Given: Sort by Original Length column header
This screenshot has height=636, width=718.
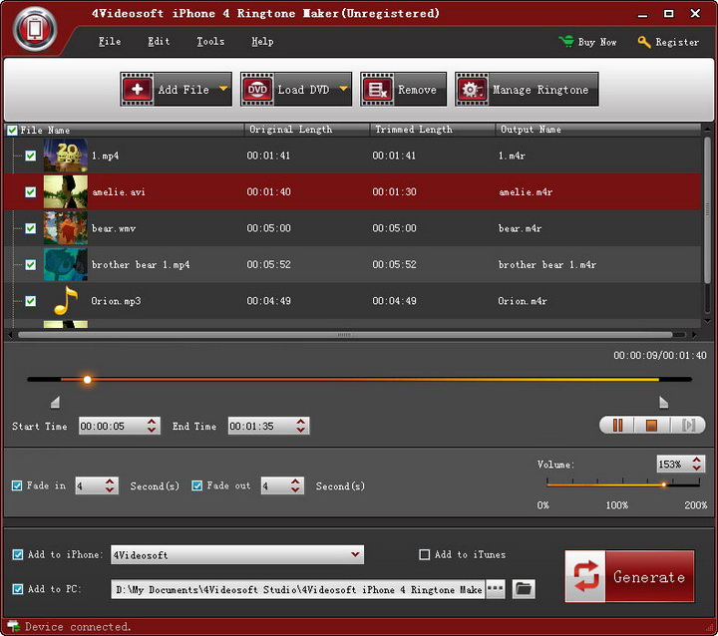Looking at the screenshot, I should [307, 130].
